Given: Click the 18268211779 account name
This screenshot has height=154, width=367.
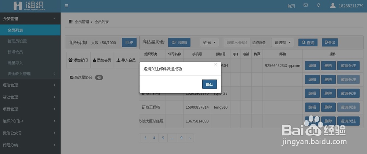Looking at the screenshot, I should pyautogui.click(x=351, y=6).
